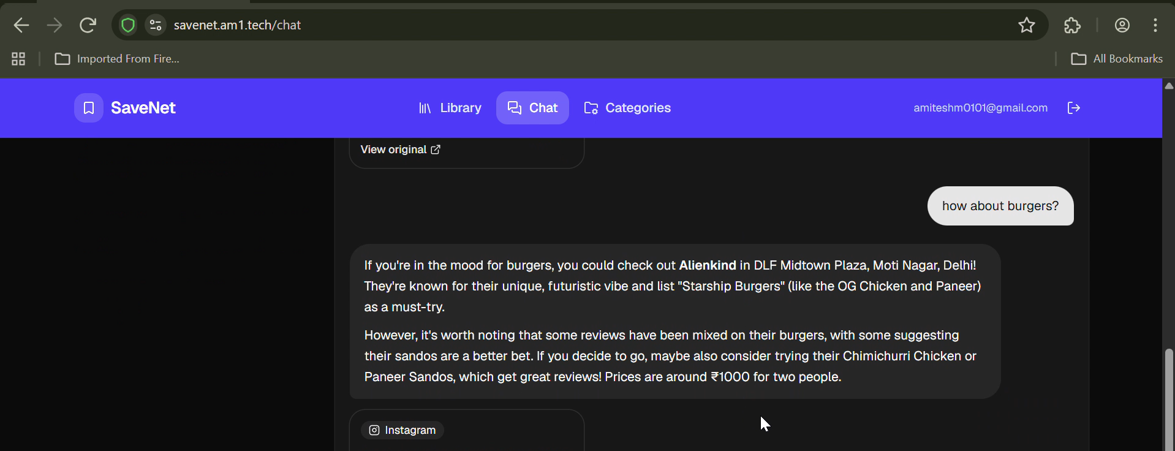1175x451 pixels.
Task: Click the amiteshm0101@gmail.com account email
Action: [981, 108]
